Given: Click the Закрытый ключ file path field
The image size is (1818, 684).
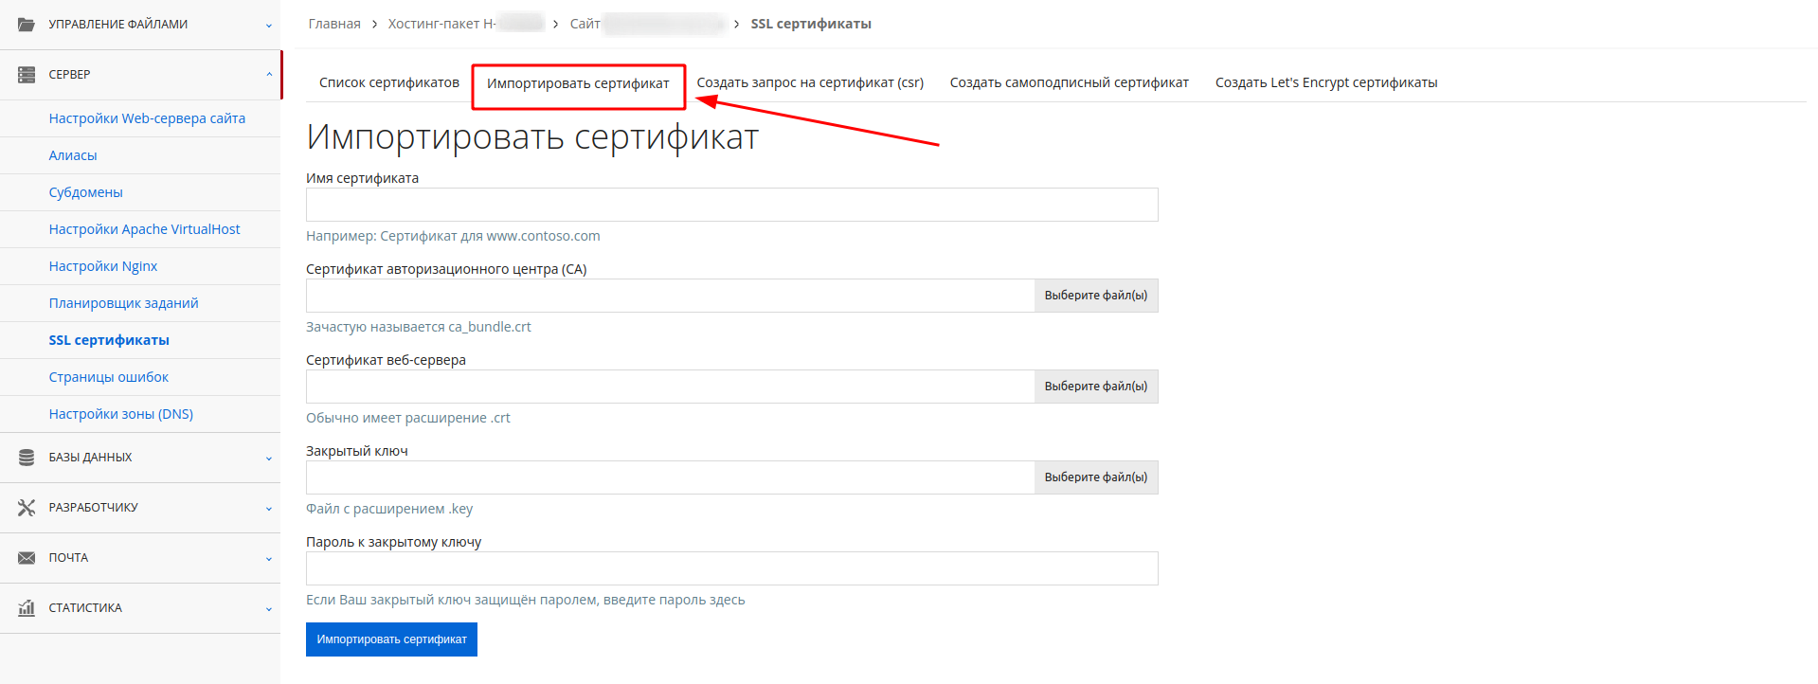Looking at the screenshot, I should point(670,477).
